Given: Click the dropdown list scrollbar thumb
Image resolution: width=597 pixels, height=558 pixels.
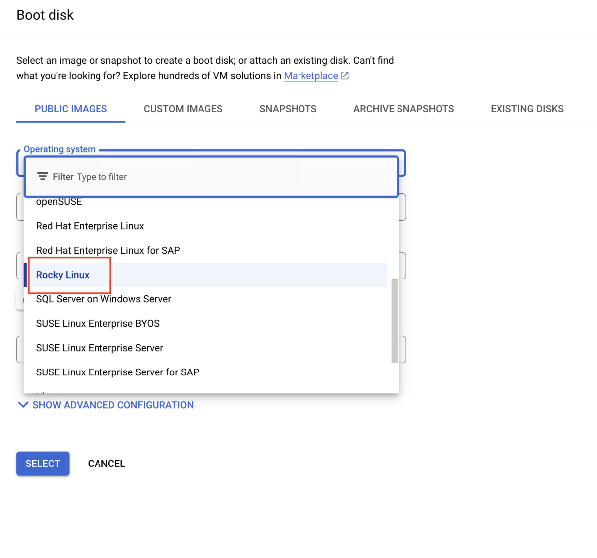Looking at the screenshot, I should pos(395,321).
